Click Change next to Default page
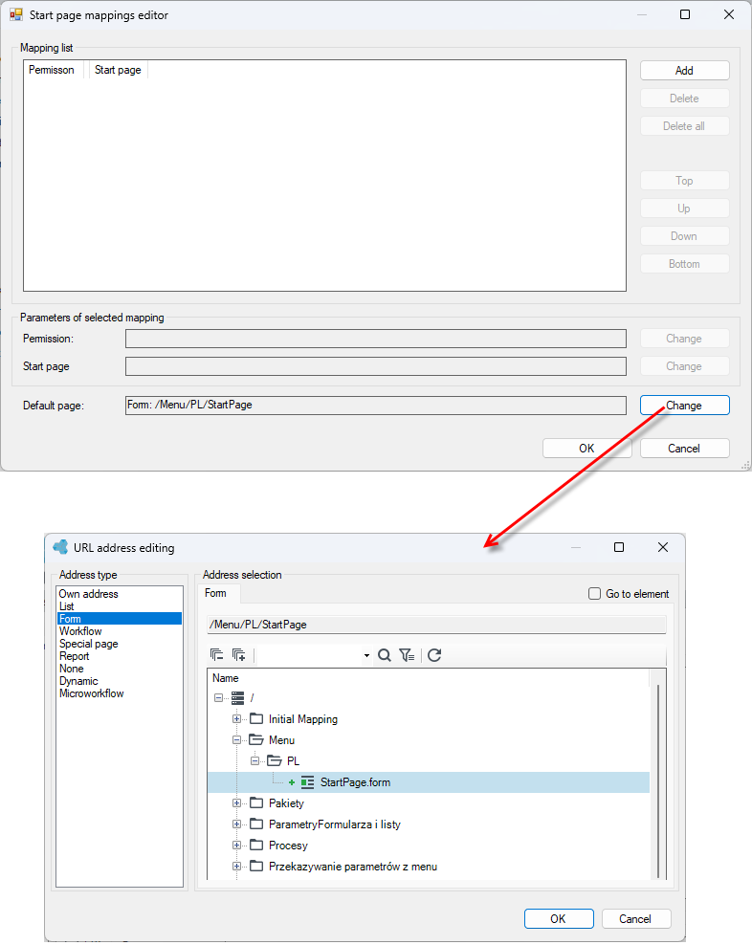 click(x=684, y=406)
